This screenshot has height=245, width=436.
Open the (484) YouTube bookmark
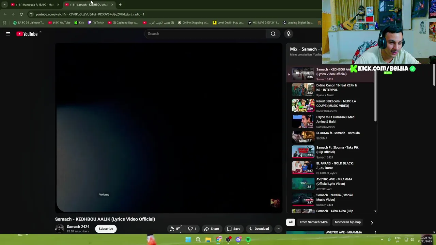click(x=59, y=23)
